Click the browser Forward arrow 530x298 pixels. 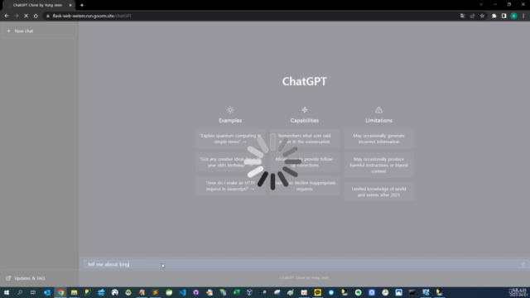pyautogui.click(x=17, y=16)
